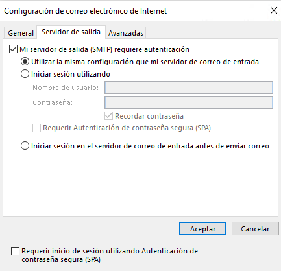Click the dialog title bar text
281x271 pixels.
86,11
